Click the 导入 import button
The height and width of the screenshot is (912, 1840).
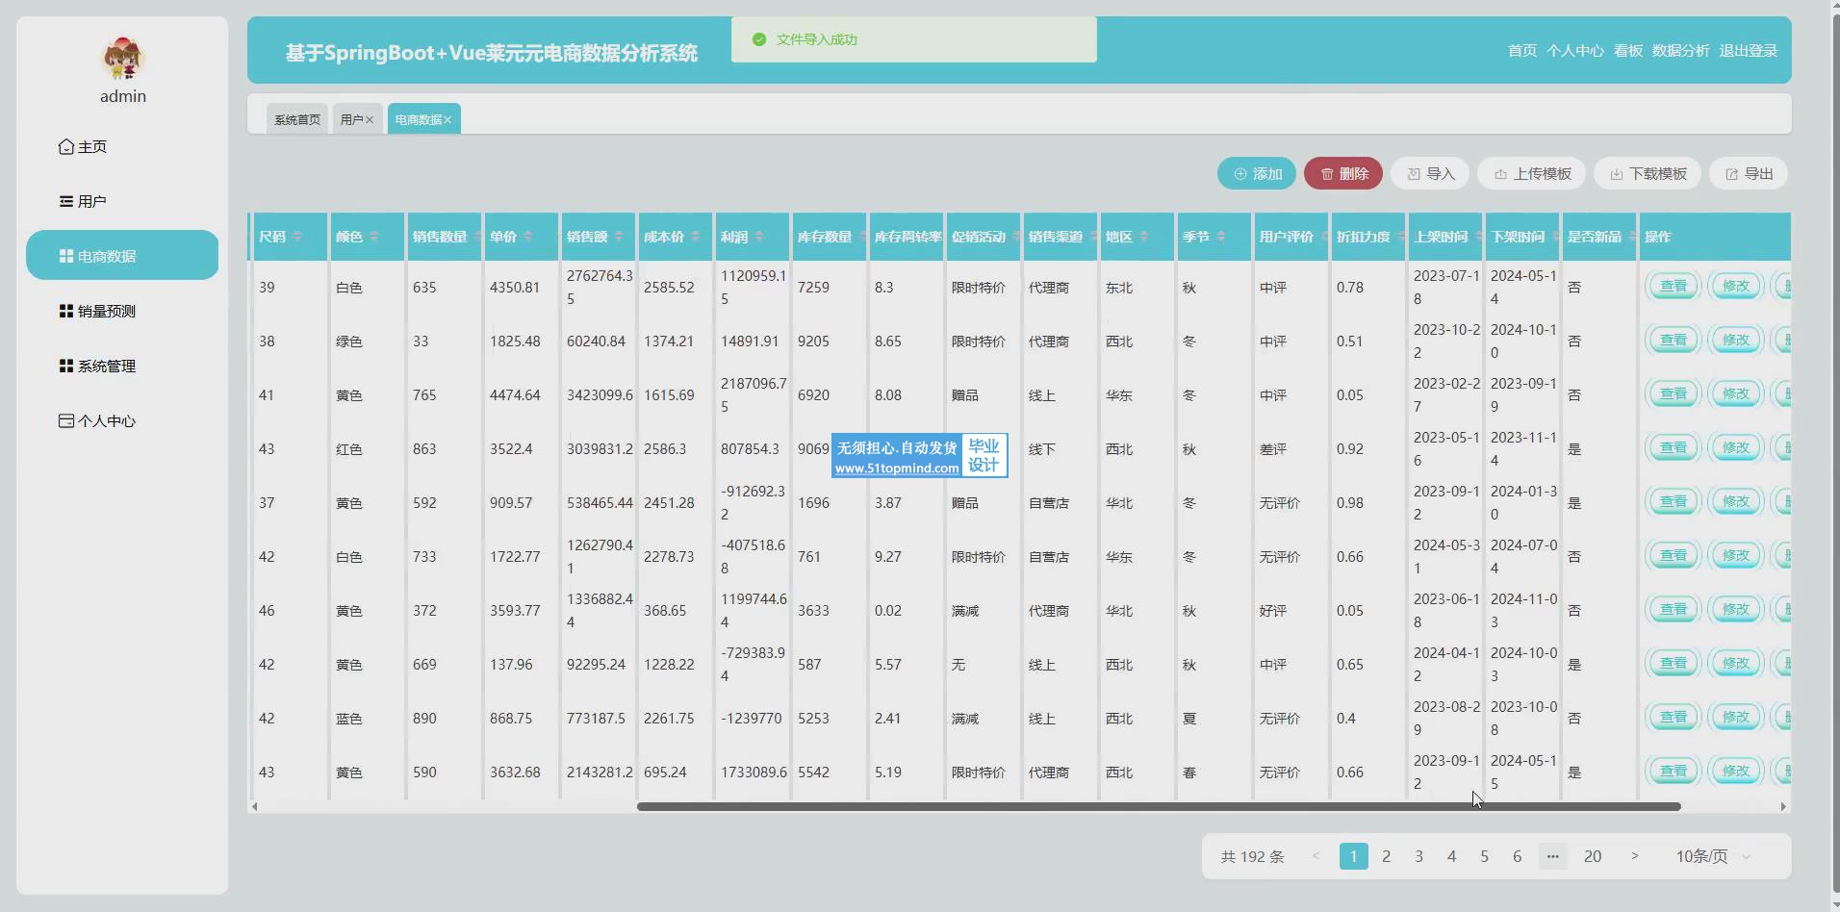click(1430, 174)
